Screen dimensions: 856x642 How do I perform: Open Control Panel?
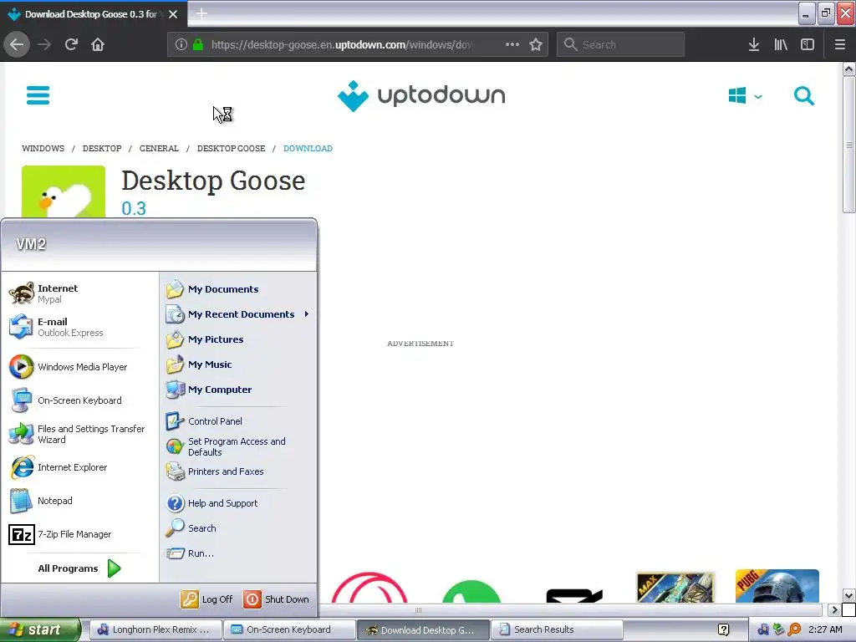237,421
